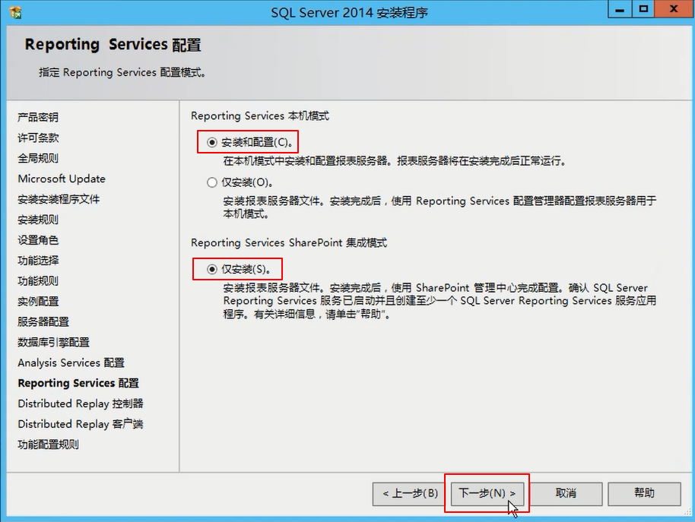Click the SQL Server setup icon in title bar
Viewport: 695px width, 522px height.
[15, 12]
